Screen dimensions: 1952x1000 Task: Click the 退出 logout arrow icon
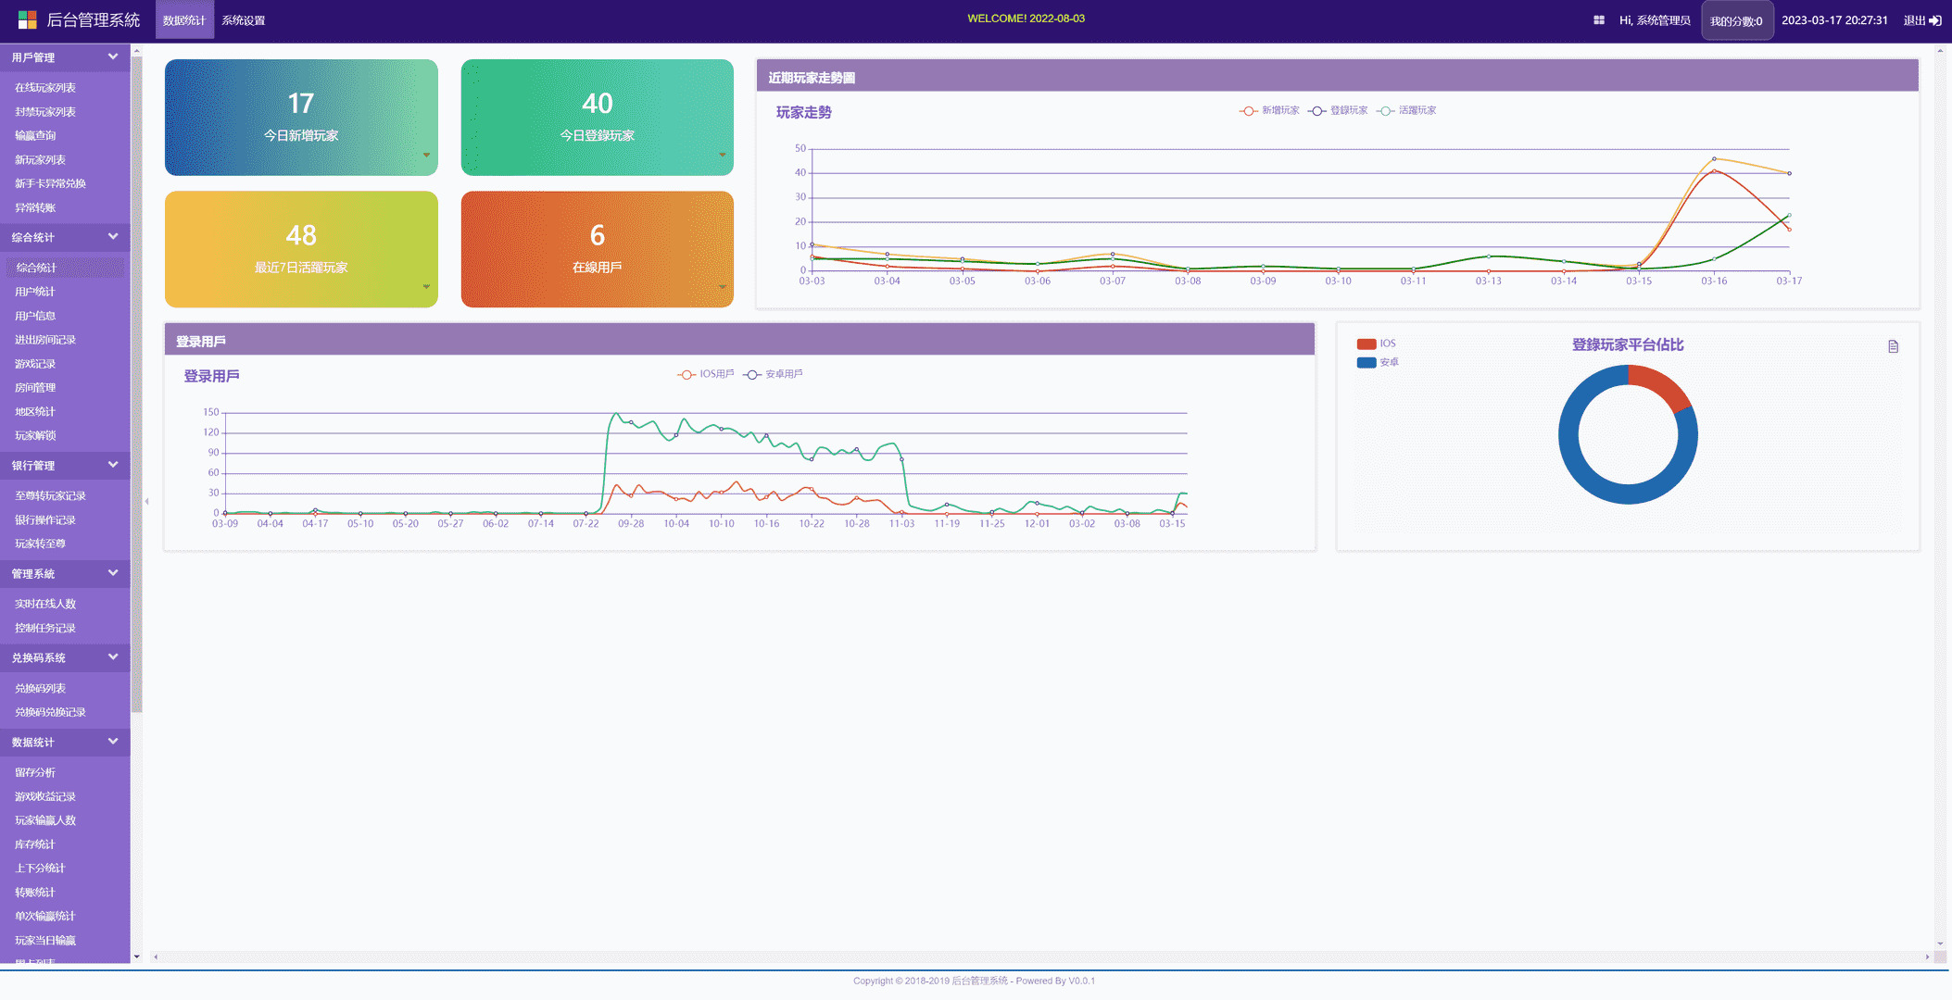coord(1935,20)
